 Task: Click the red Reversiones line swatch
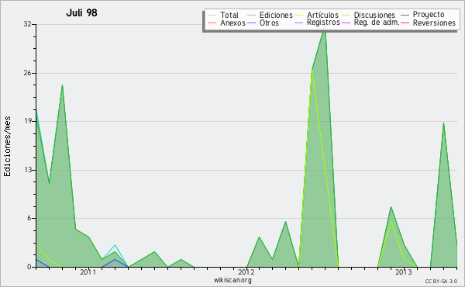coord(405,22)
